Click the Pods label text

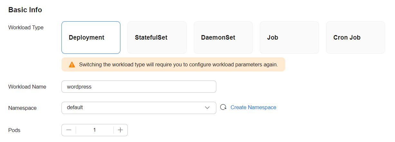(x=14, y=130)
